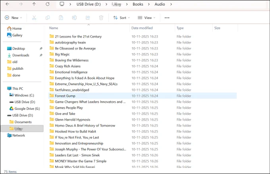The image size is (270, 174).
Task: Select the Emotional Intelligence folder
Action: click(x=71, y=72)
